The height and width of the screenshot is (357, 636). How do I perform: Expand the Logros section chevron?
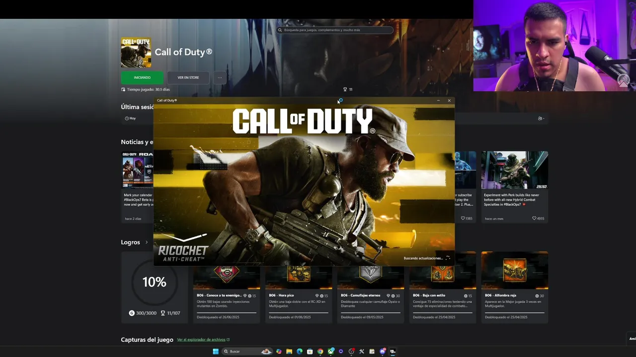click(x=147, y=242)
